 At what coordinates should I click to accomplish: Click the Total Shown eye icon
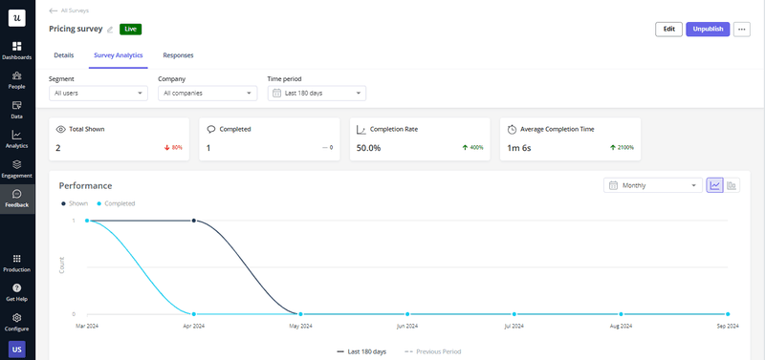[61, 130]
